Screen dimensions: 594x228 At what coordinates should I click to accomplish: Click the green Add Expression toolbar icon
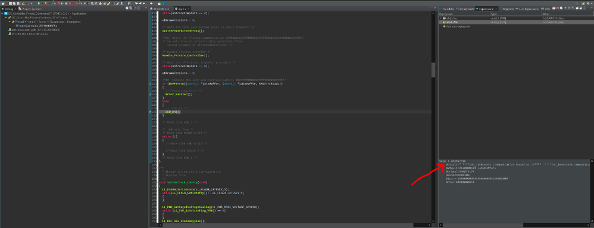(565, 8)
